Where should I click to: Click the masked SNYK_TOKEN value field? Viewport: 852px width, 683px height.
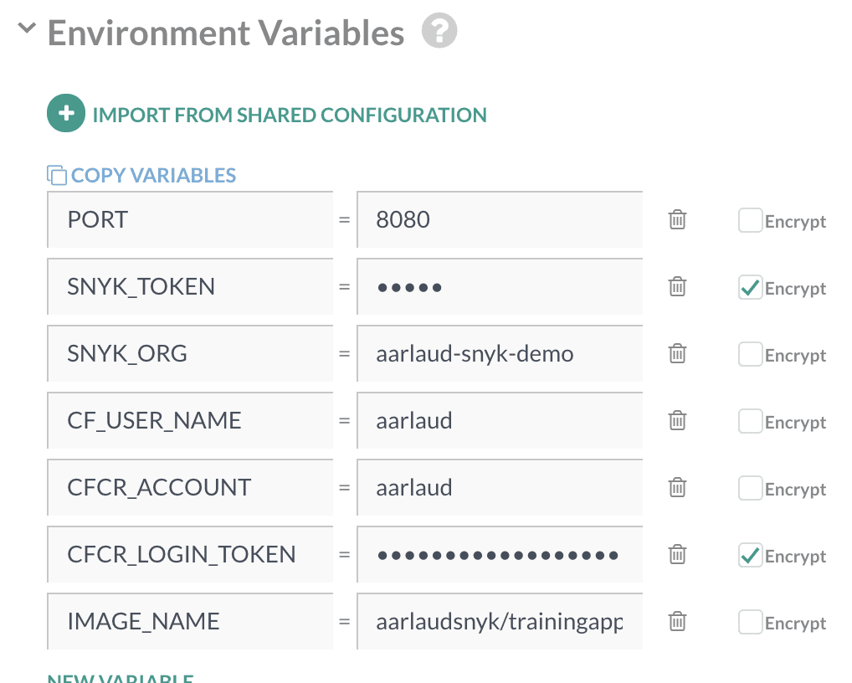[x=500, y=286]
